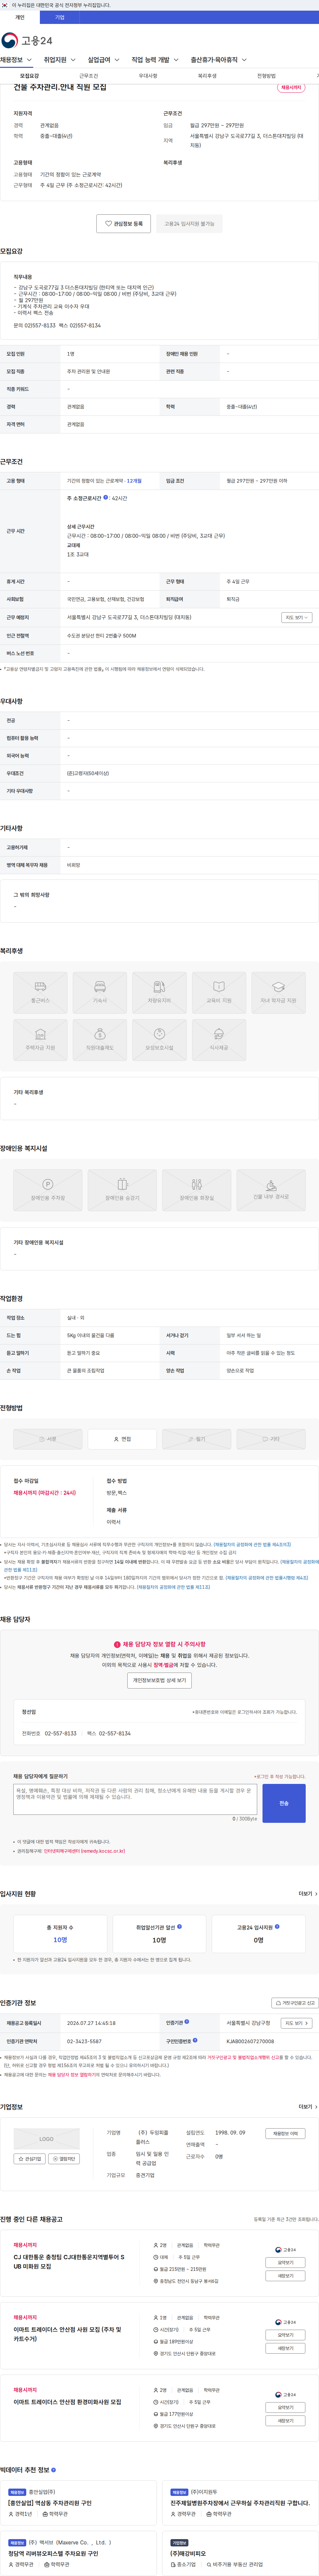Open the 청담역 리버뷰오피스텔 주차요원 card
The image size is (319, 2576).
point(78,2553)
